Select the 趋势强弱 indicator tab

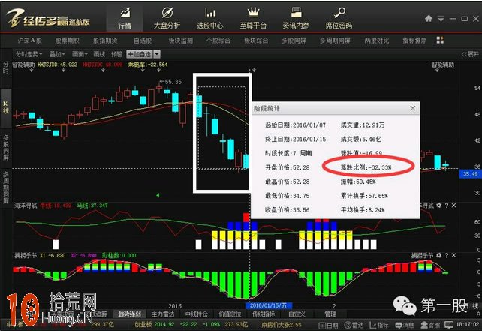(129, 314)
